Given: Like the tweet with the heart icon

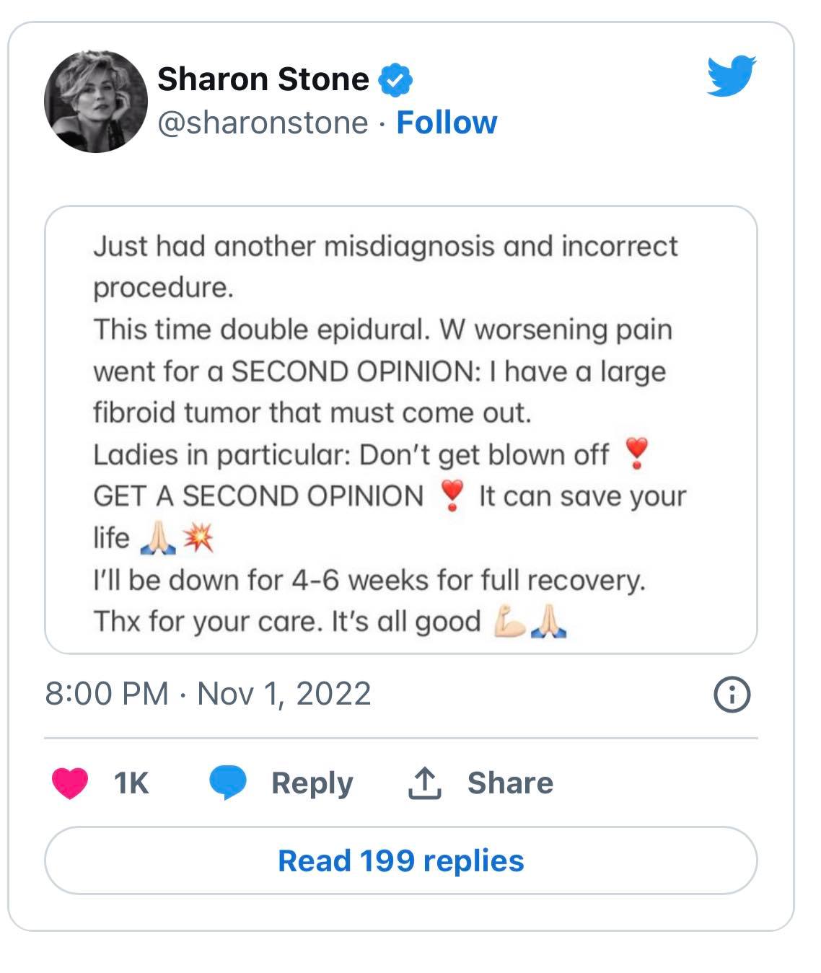Looking at the screenshot, I should pos(70,783).
